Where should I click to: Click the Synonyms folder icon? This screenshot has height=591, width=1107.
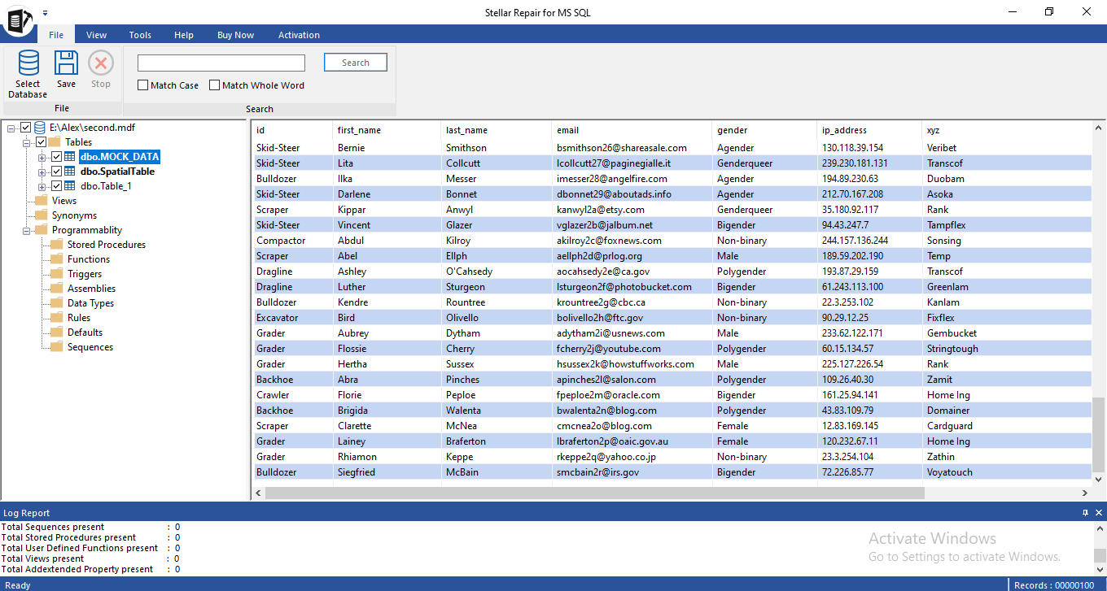pyautogui.click(x=41, y=215)
